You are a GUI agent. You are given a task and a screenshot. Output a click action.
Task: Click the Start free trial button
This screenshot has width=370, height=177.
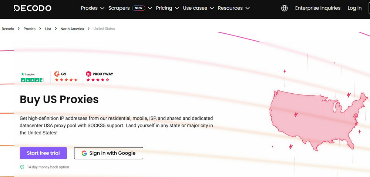(x=43, y=153)
